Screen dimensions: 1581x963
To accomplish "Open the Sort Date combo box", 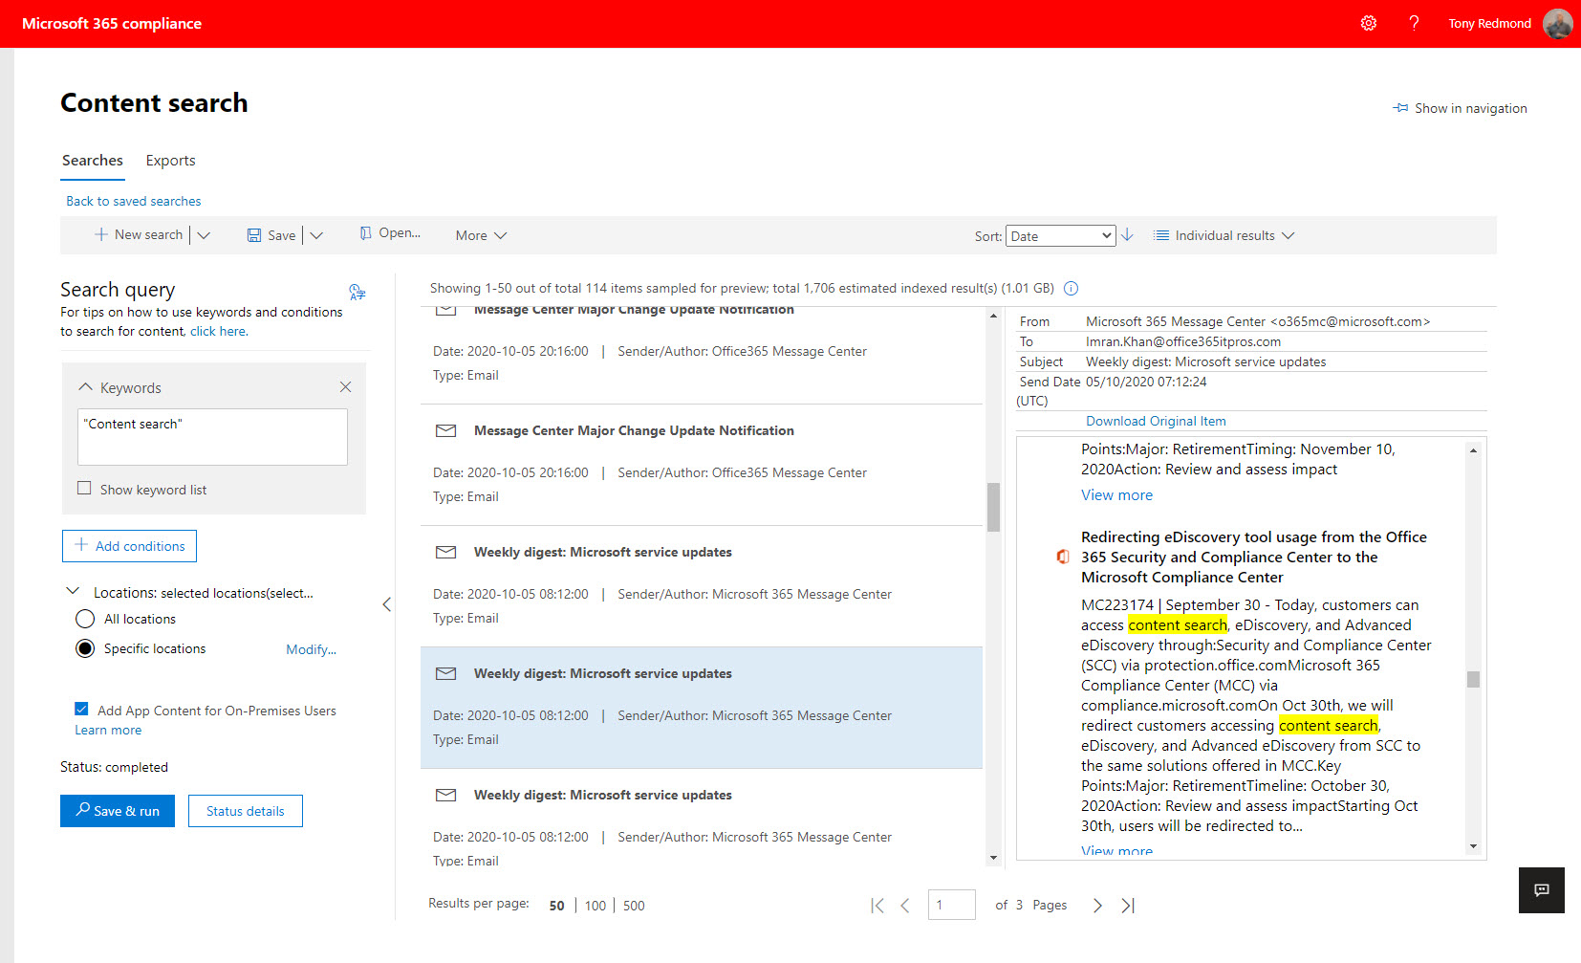I will click(1060, 236).
